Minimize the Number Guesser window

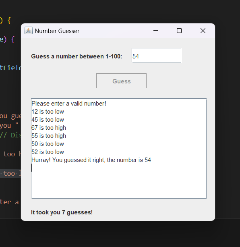point(156,31)
